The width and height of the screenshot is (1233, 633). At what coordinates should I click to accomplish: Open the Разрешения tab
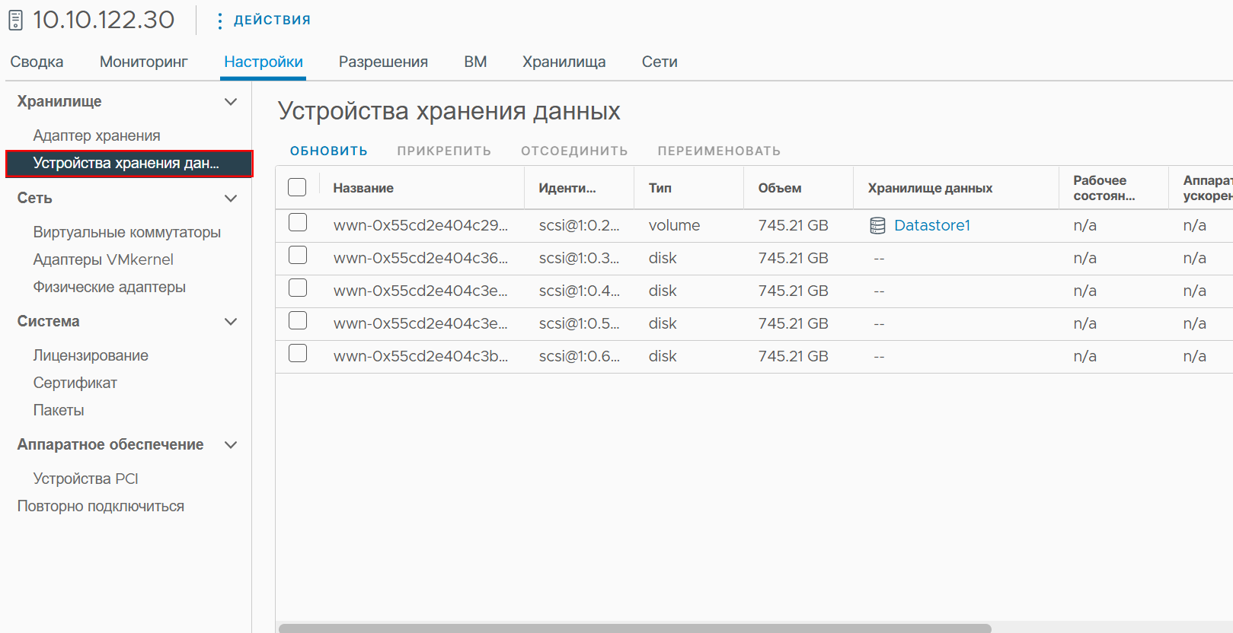point(383,62)
